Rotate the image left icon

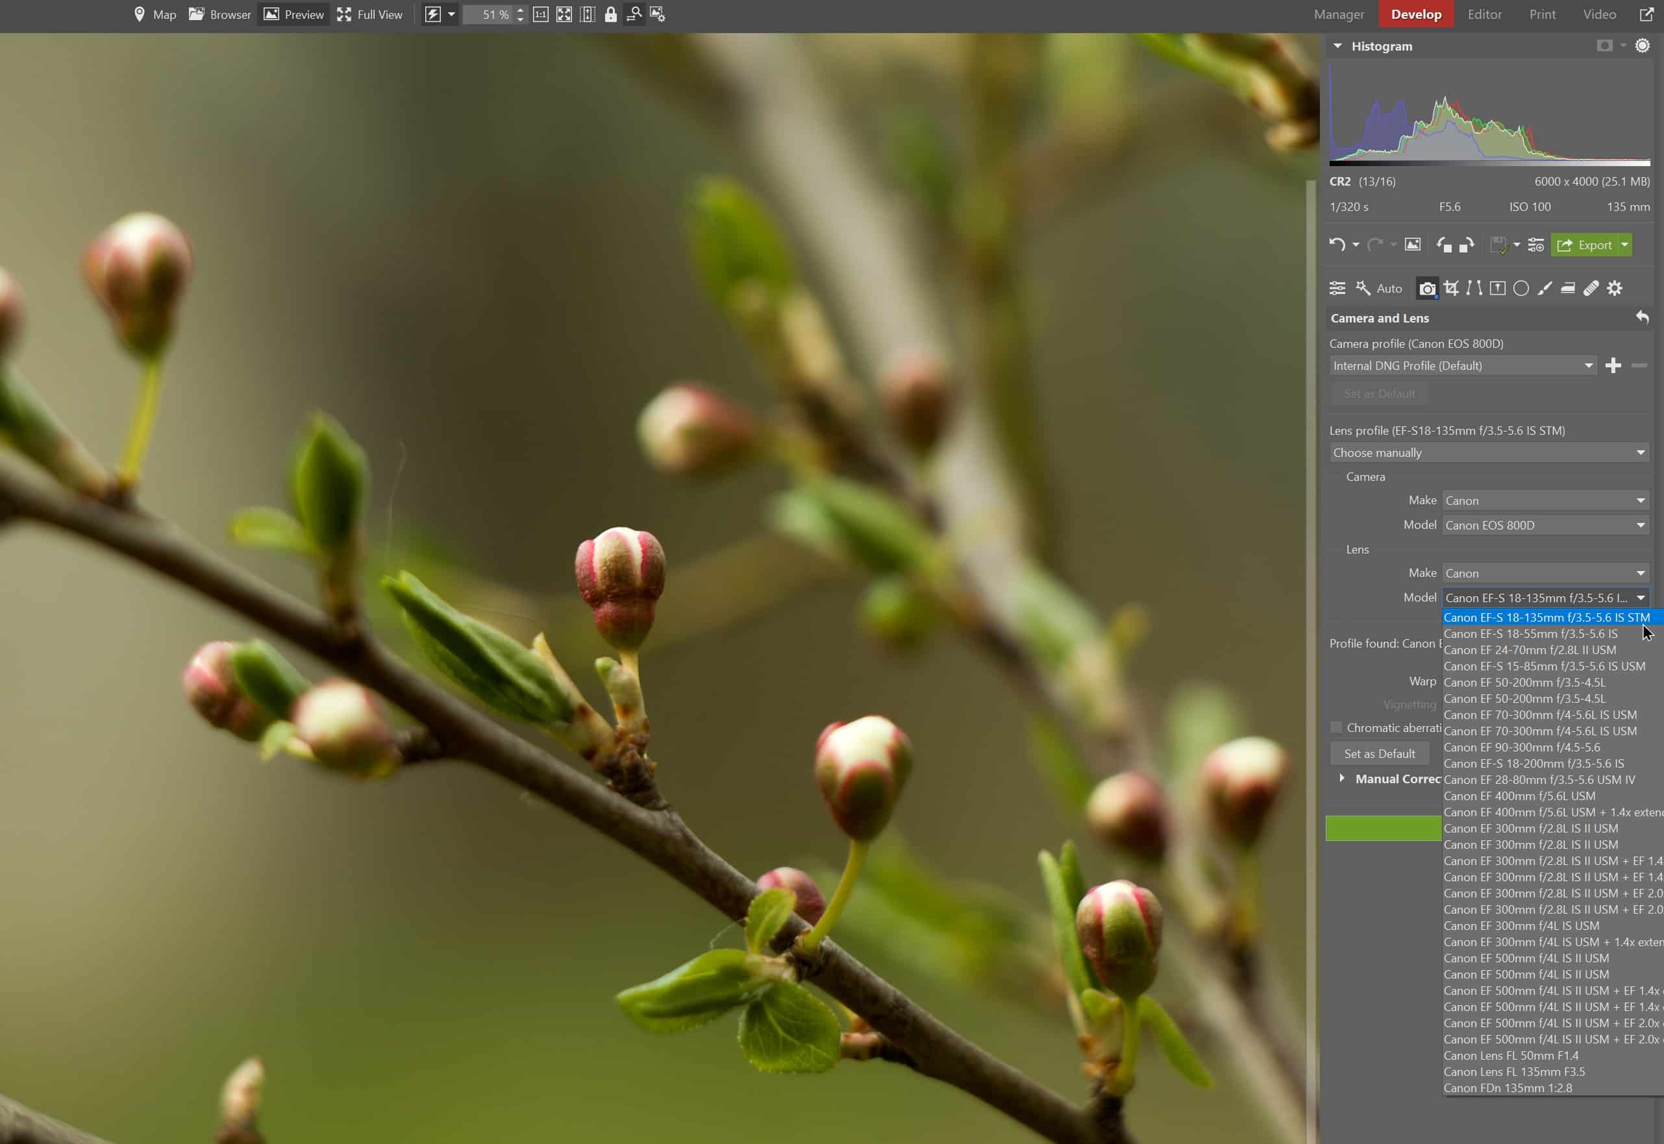pyautogui.click(x=1444, y=245)
